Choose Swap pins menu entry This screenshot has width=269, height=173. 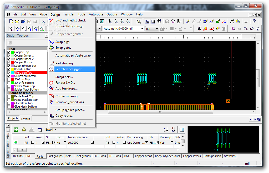point(72,42)
